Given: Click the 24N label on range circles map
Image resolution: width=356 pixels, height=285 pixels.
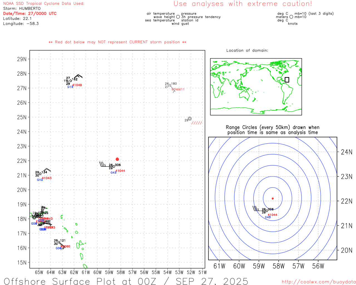Looking at the screenshot, I should click(x=347, y=152).
